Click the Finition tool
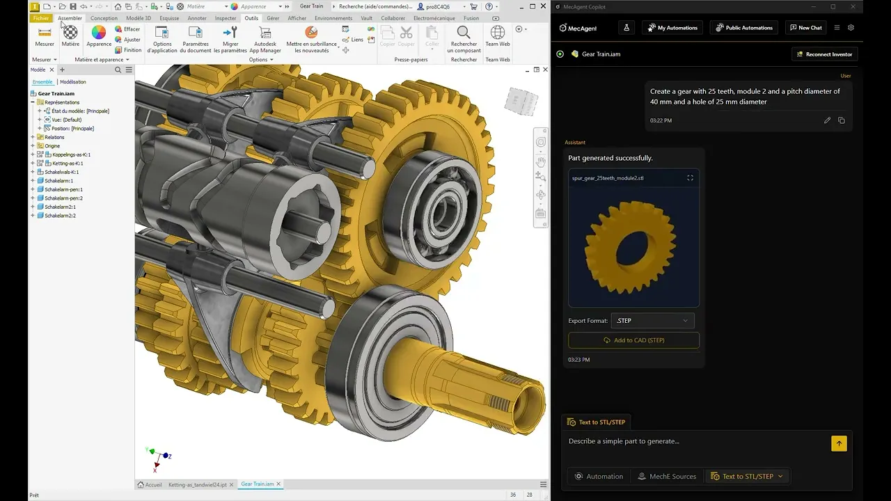Viewport: 891px width, 501px height. pyautogui.click(x=128, y=50)
